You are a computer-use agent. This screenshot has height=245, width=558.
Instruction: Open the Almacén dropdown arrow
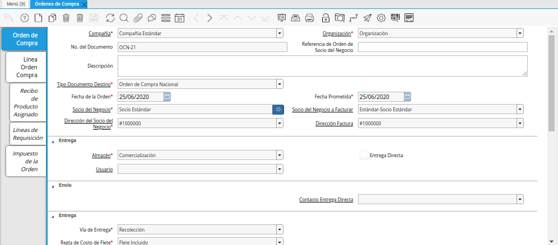[x=280, y=155]
